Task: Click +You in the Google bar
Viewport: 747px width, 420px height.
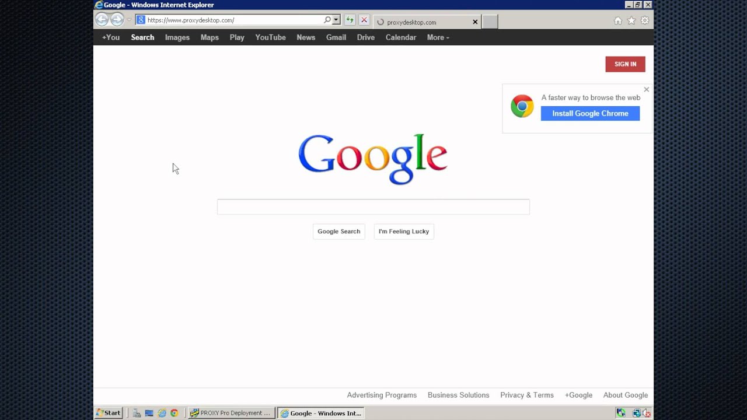Action: coord(111,37)
